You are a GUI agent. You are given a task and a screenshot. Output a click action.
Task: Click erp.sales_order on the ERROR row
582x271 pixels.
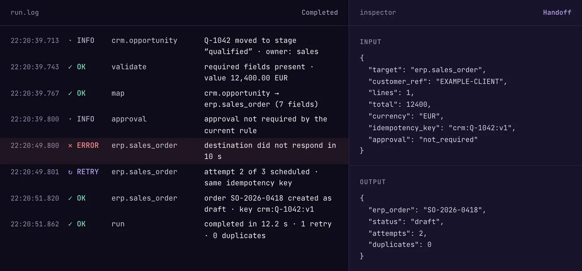pyautogui.click(x=144, y=145)
